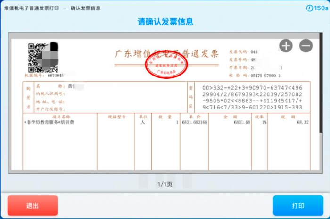This screenshot has width=330, height=219.
Task: Click the 1% tax rate cell
Action: tap(265, 122)
